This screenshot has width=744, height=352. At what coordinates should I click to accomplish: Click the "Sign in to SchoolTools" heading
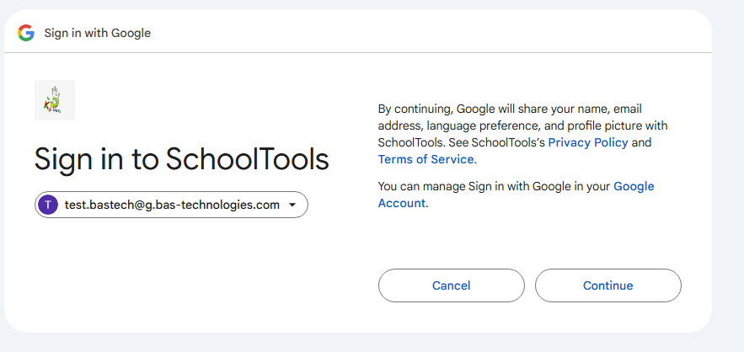pos(181,158)
